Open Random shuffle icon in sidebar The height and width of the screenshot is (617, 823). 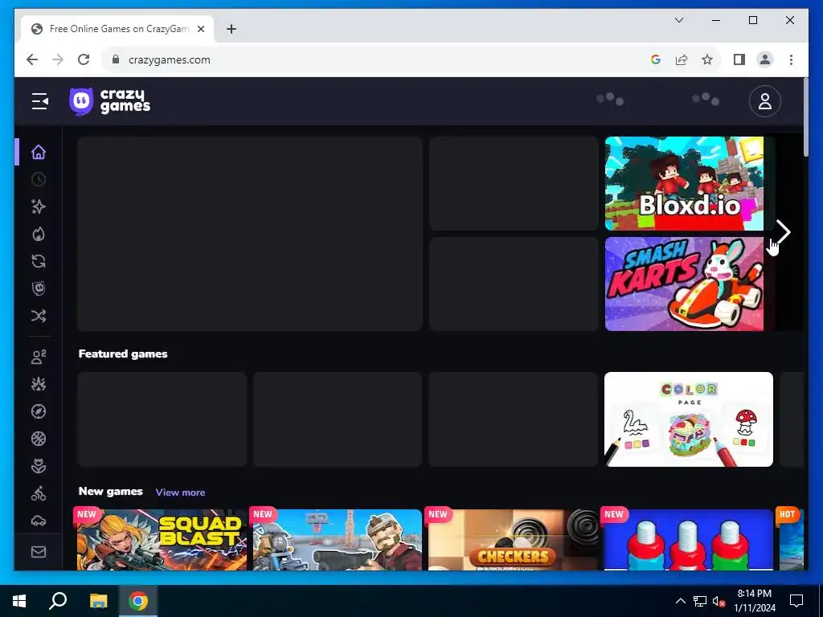39,316
